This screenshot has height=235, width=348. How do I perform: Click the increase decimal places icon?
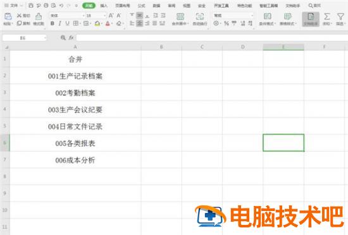click(243, 23)
